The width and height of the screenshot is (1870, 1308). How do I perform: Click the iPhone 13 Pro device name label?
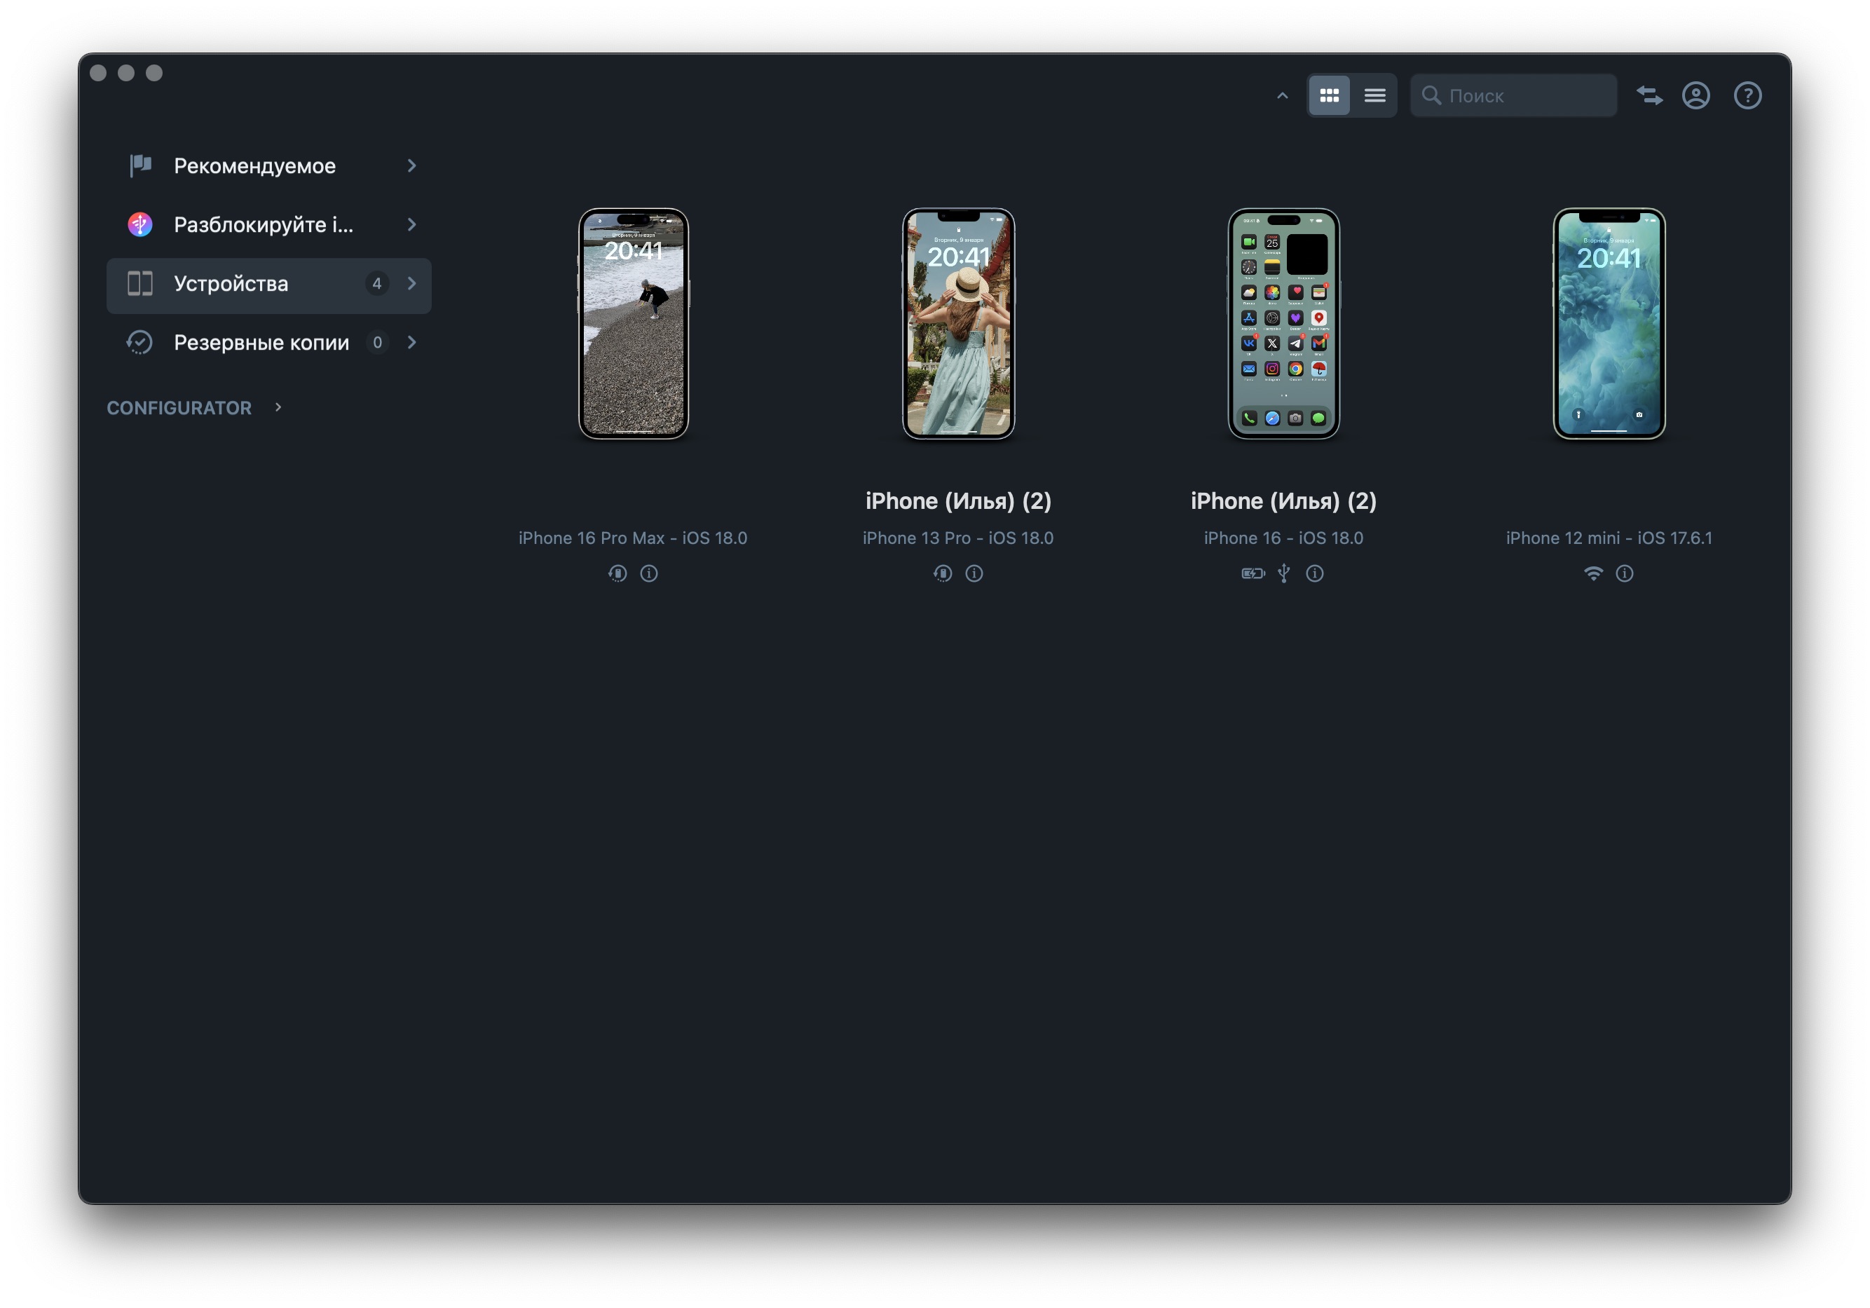pyautogui.click(x=958, y=500)
